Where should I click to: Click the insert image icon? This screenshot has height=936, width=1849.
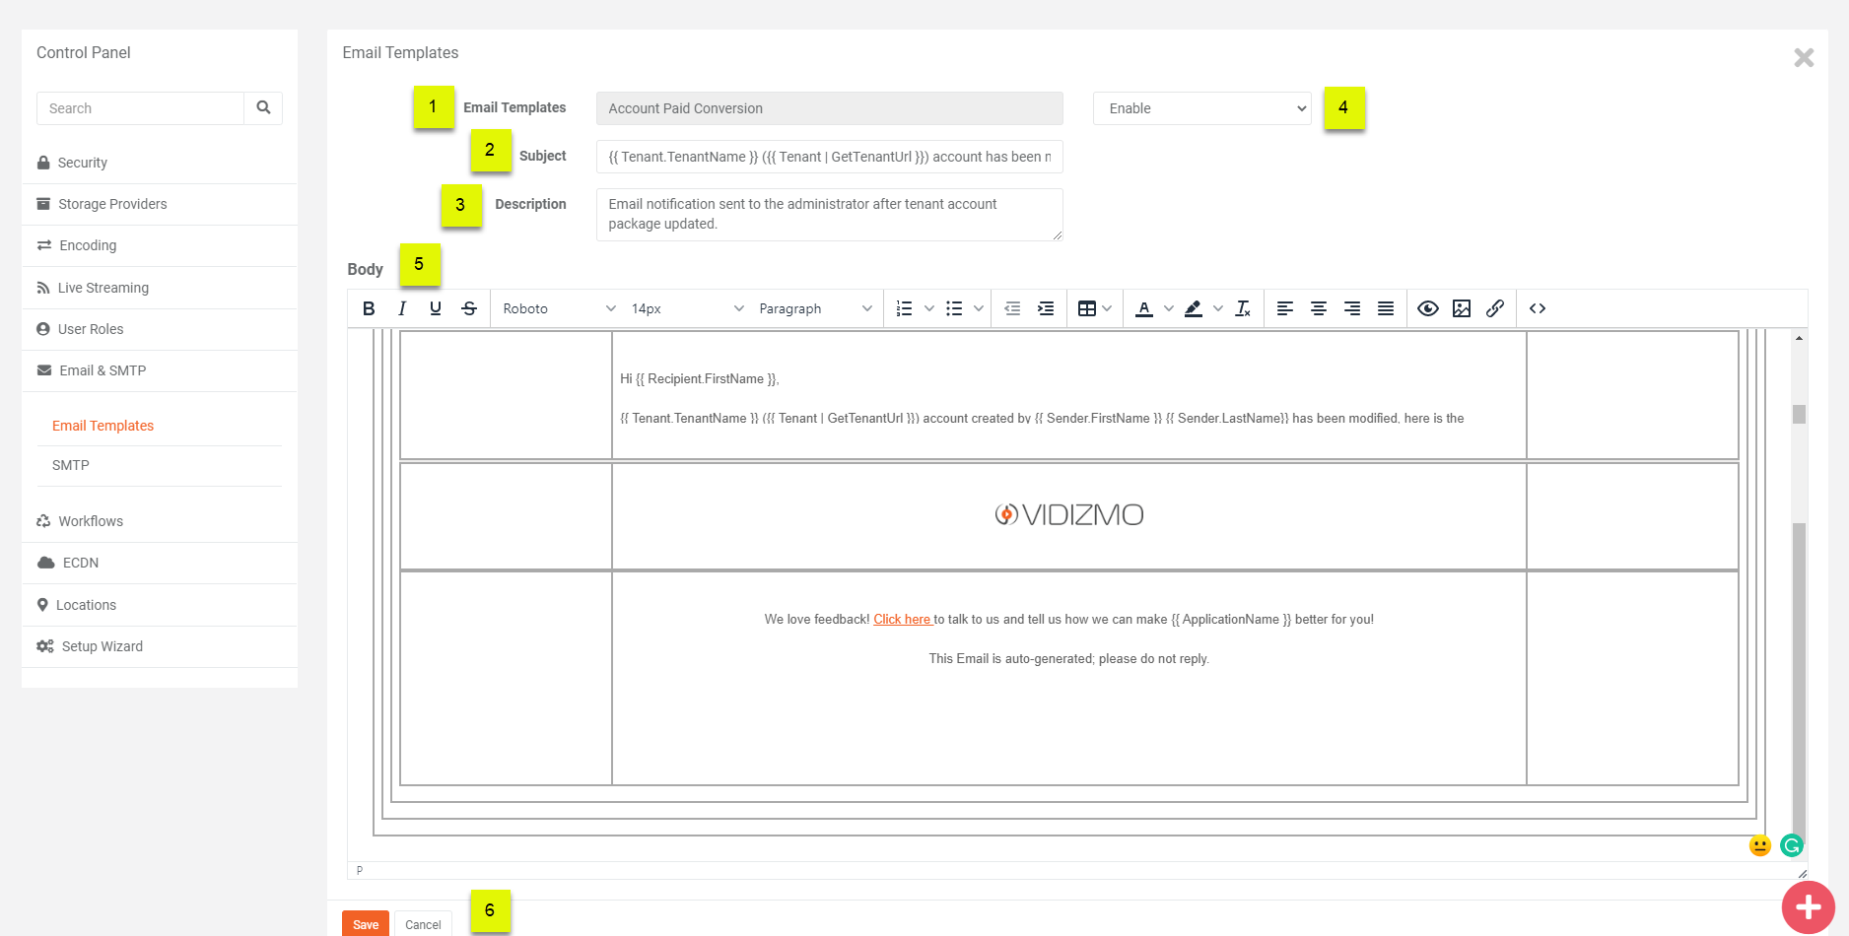1462,308
